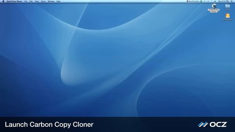This screenshot has height=132, width=235.
Task: Open the QuickTime Player application menu
Action: click(14, 1)
